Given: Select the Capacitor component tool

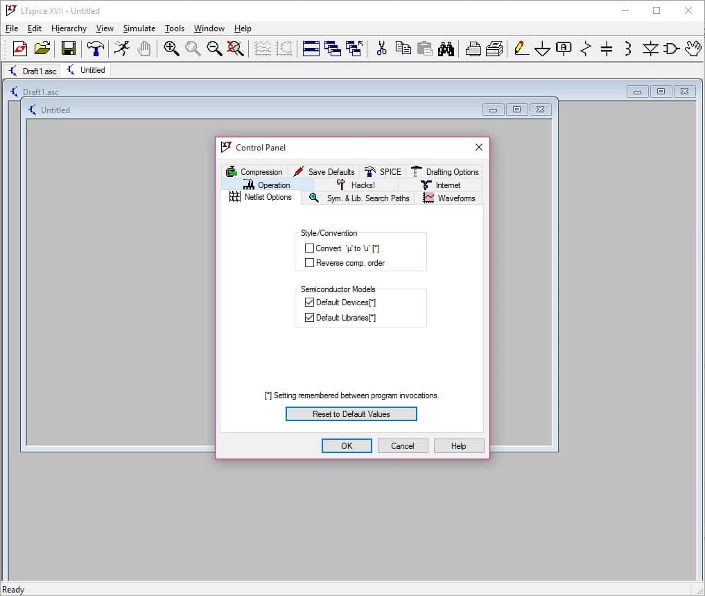Looking at the screenshot, I should (607, 49).
